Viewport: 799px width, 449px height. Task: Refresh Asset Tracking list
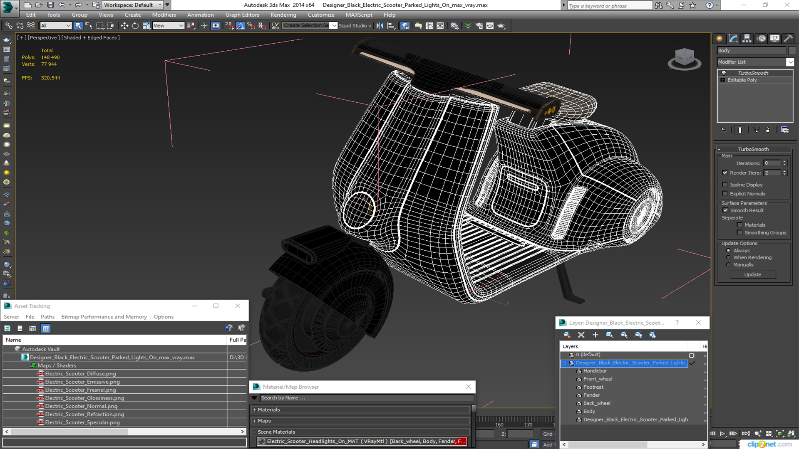[7, 328]
